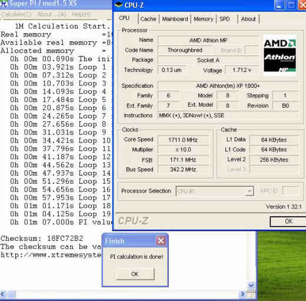This screenshot has height=301, width=306.
Task: Click the Code Name value 'Thoroughbred'
Action: [x=185, y=50]
